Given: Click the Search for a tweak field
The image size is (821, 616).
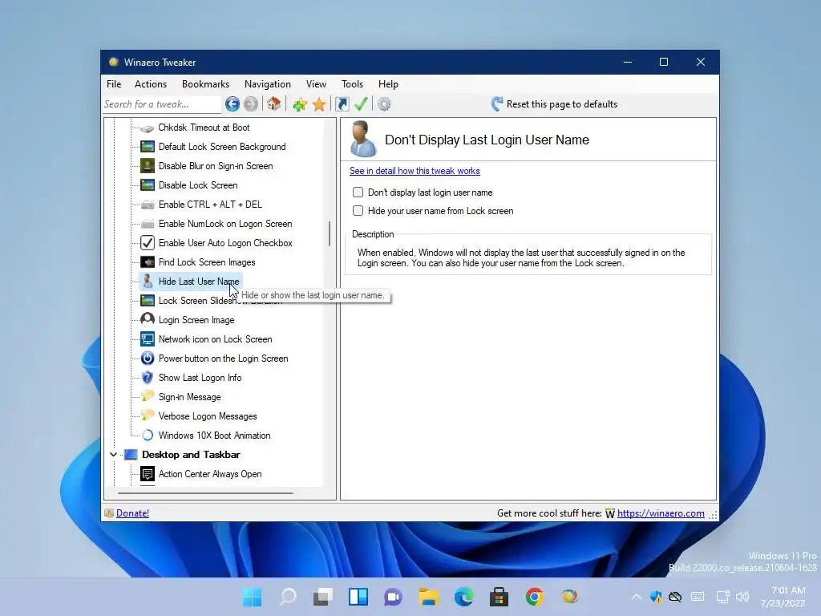Looking at the screenshot, I should [162, 104].
